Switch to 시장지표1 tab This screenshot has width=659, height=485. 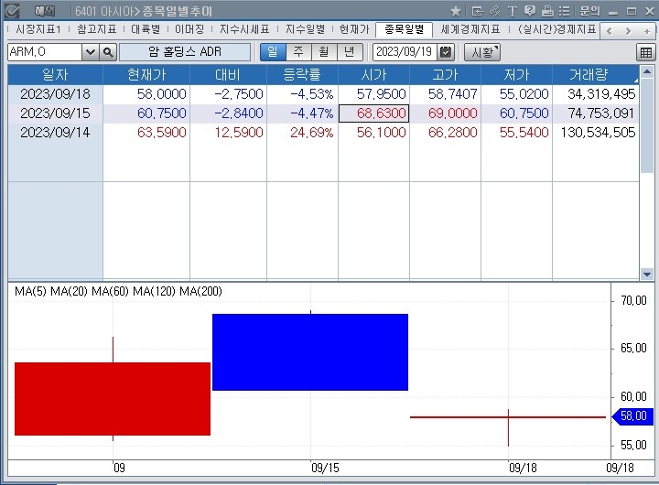pos(38,29)
